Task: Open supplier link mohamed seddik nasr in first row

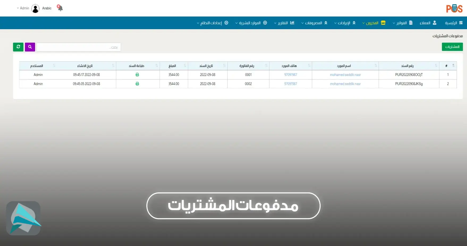Action: click(345, 75)
